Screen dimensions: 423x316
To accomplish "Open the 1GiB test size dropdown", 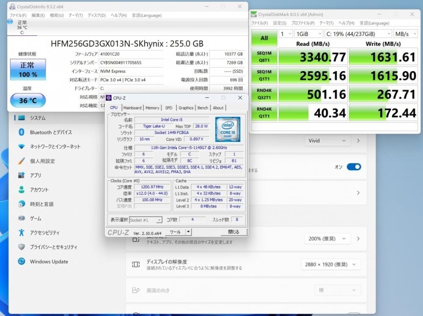I will point(308,34).
